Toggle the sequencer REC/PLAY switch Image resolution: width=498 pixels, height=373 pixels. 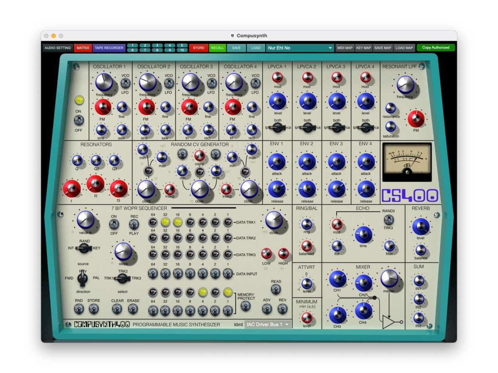[134, 224]
